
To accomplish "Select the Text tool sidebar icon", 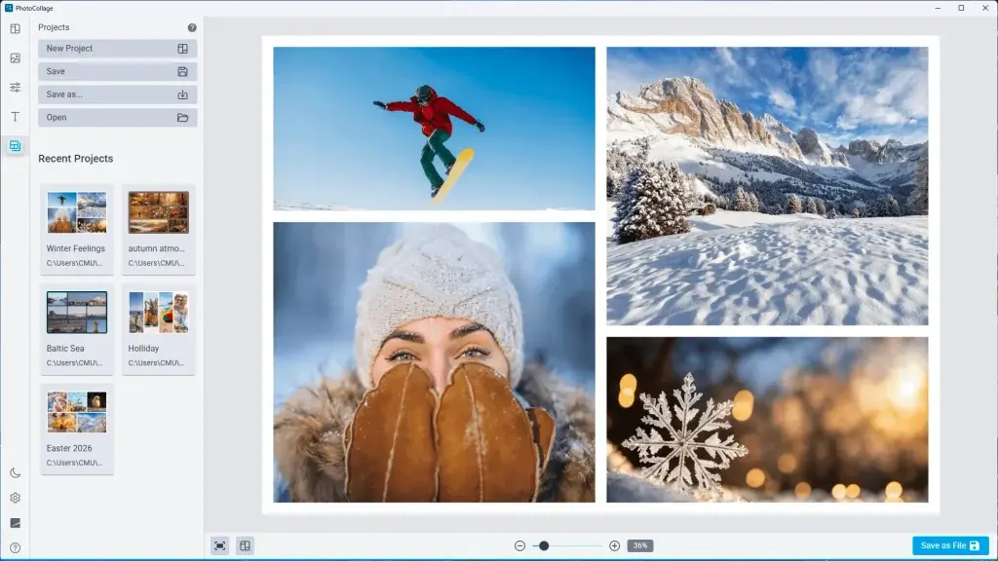I will pyautogui.click(x=16, y=117).
